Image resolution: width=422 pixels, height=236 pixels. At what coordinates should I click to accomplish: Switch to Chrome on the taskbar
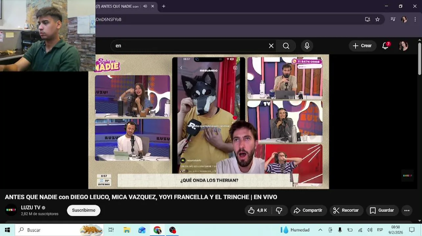(x=157, y=230)
